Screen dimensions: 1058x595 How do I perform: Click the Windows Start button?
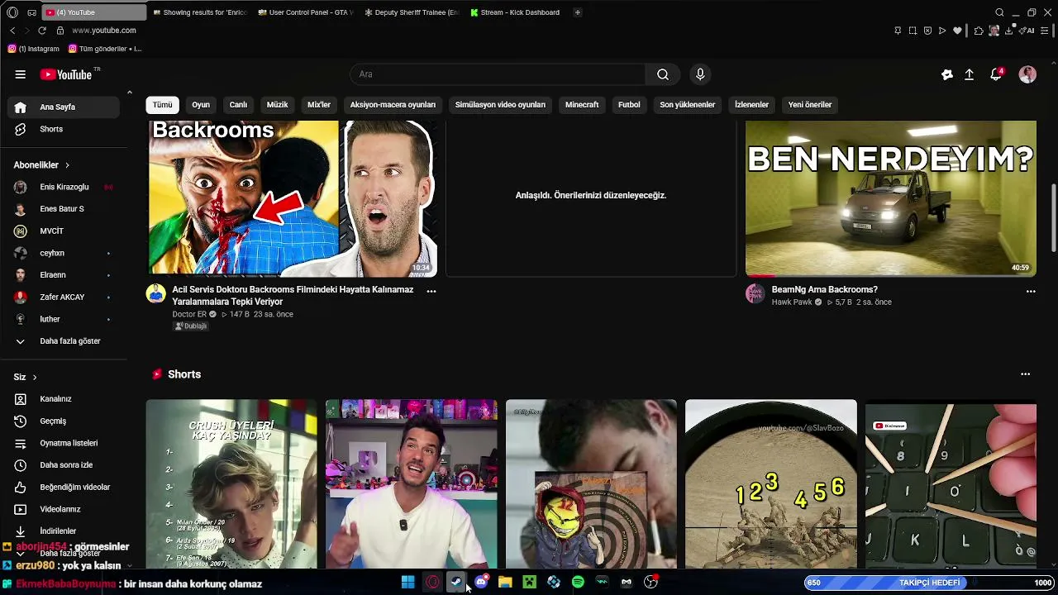[408, 583]
